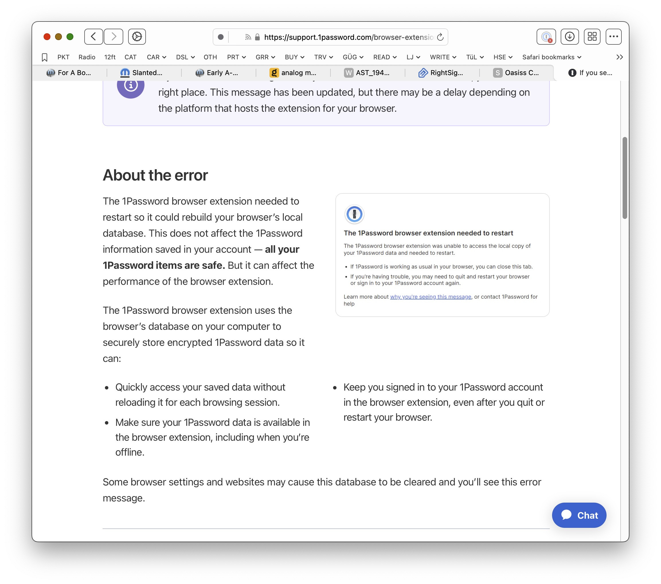Expand the CAR bookmarks folder

point(156,57)
